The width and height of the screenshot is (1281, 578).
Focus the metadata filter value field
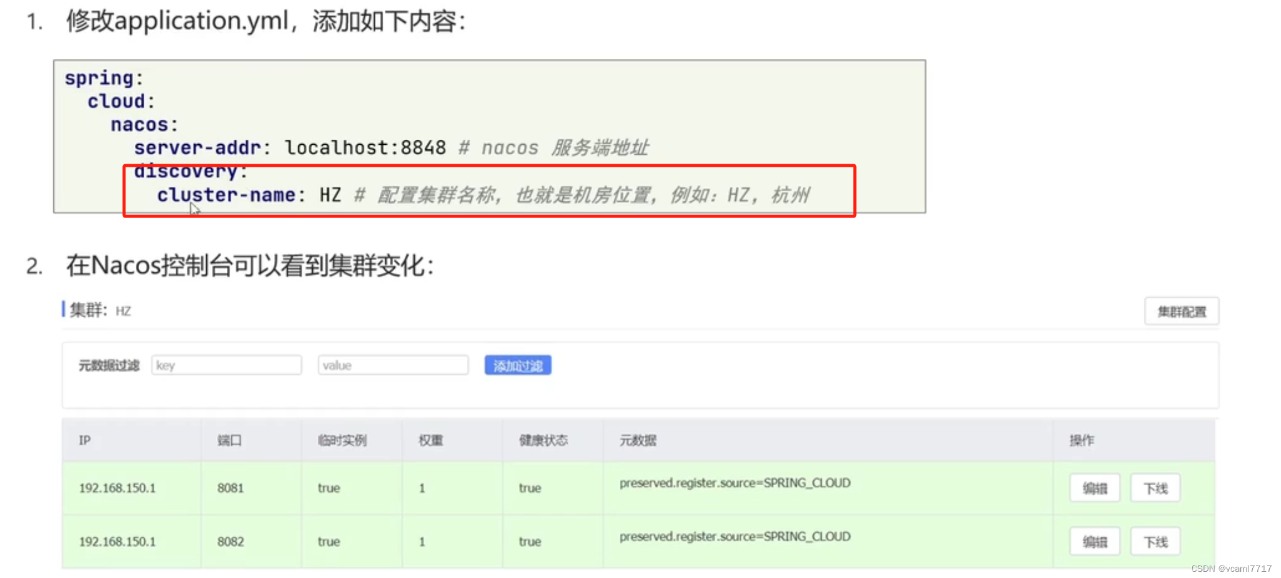click(x=393, y=365)
